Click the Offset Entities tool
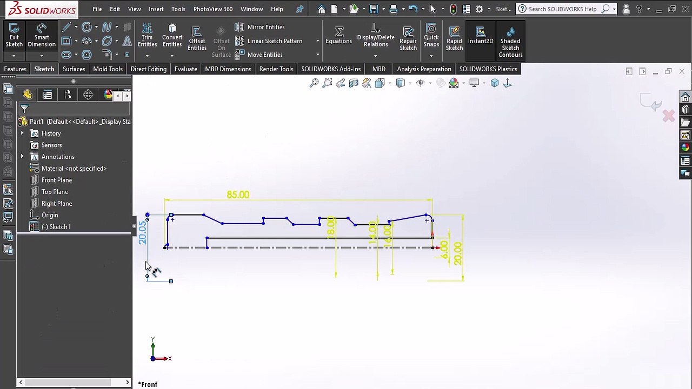Viewport: 692px width, 389px height. tap(197, 38)
